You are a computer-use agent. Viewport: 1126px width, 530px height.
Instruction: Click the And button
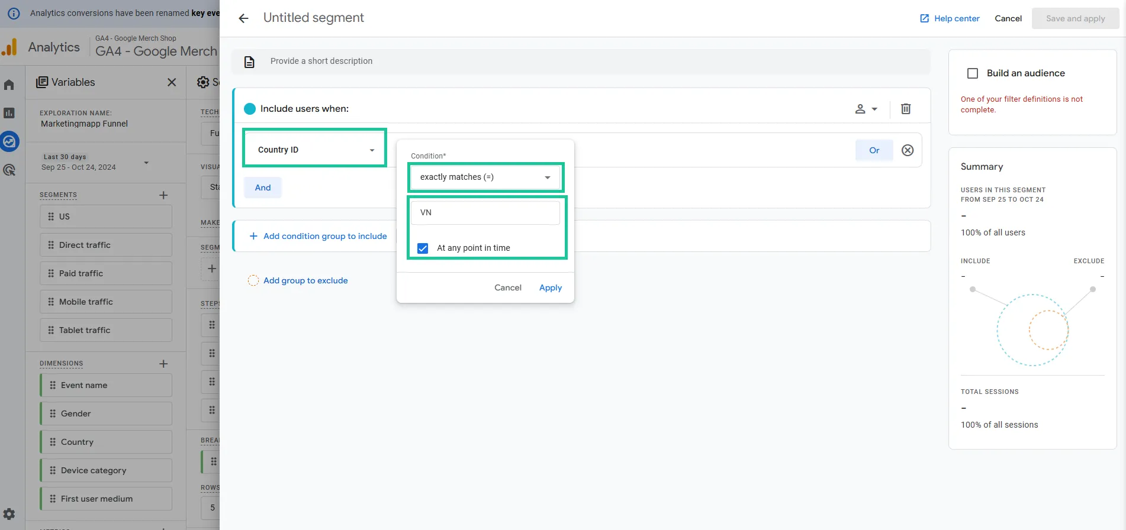point(263,188)
